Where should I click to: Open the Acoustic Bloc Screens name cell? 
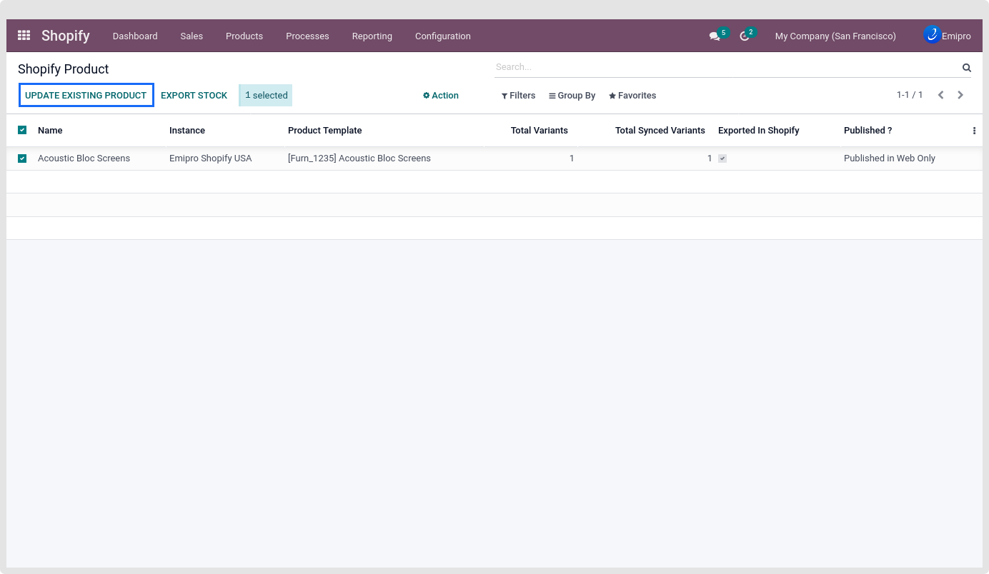click(84, 158)
